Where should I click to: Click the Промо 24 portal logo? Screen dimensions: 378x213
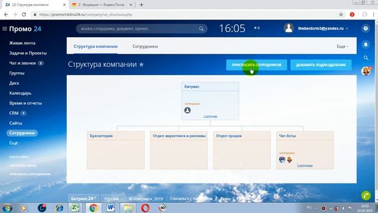tap(25, 29)
